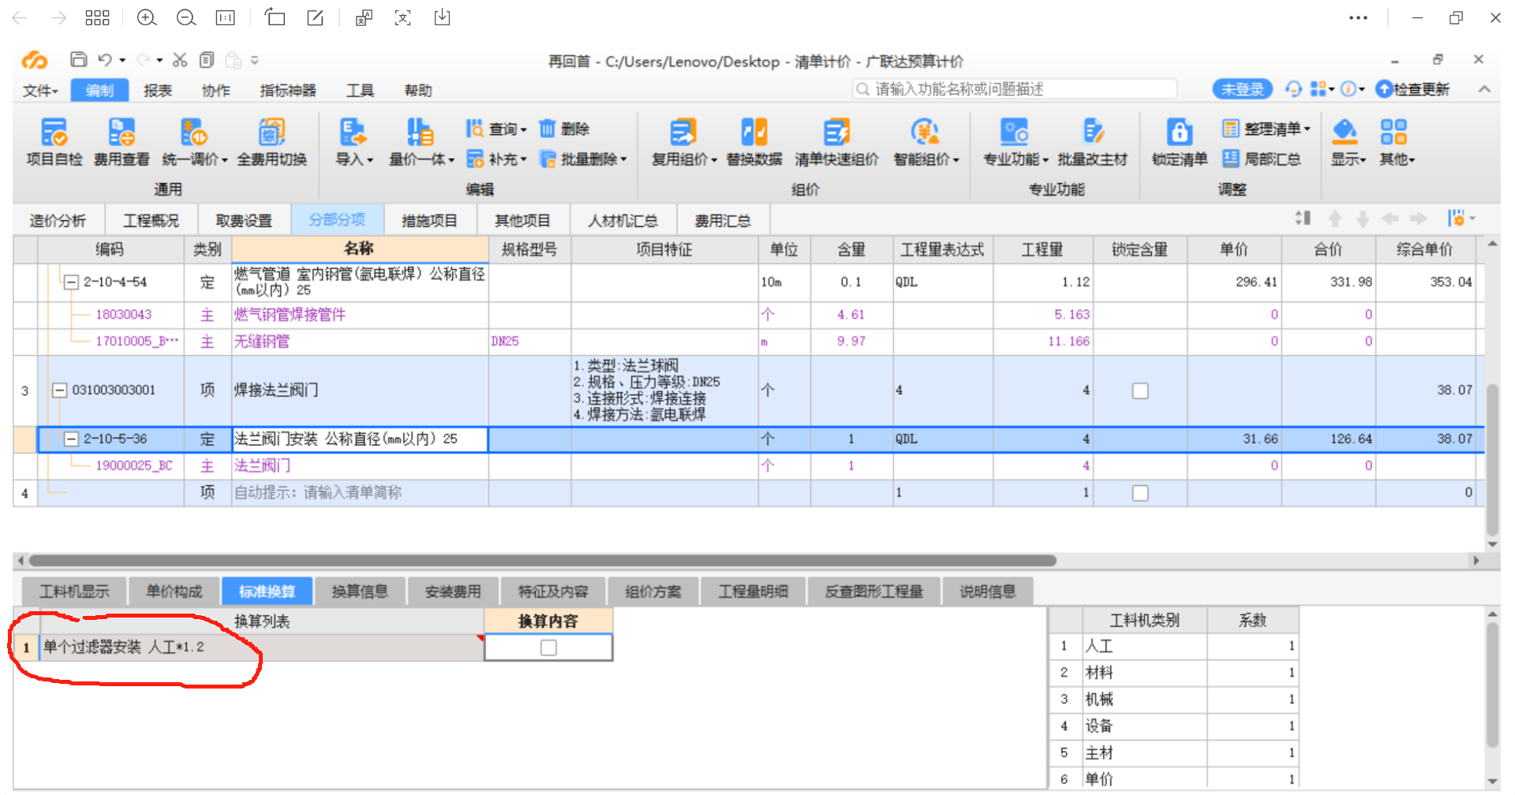Click the 批量改主材 icon

click(1093, 132)
